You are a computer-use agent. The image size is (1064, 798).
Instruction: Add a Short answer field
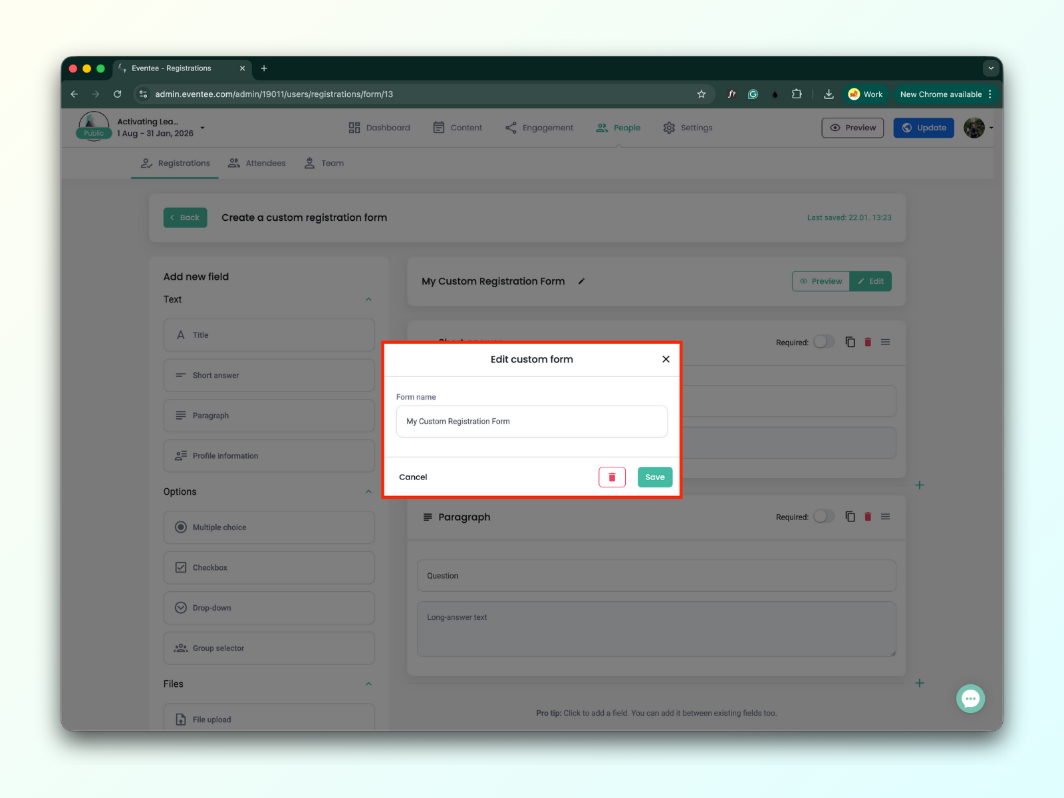(269, 376)
